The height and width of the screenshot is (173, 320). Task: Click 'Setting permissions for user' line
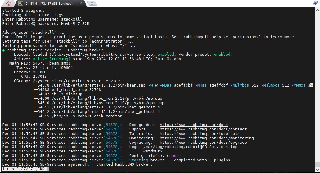pos(68,45)
